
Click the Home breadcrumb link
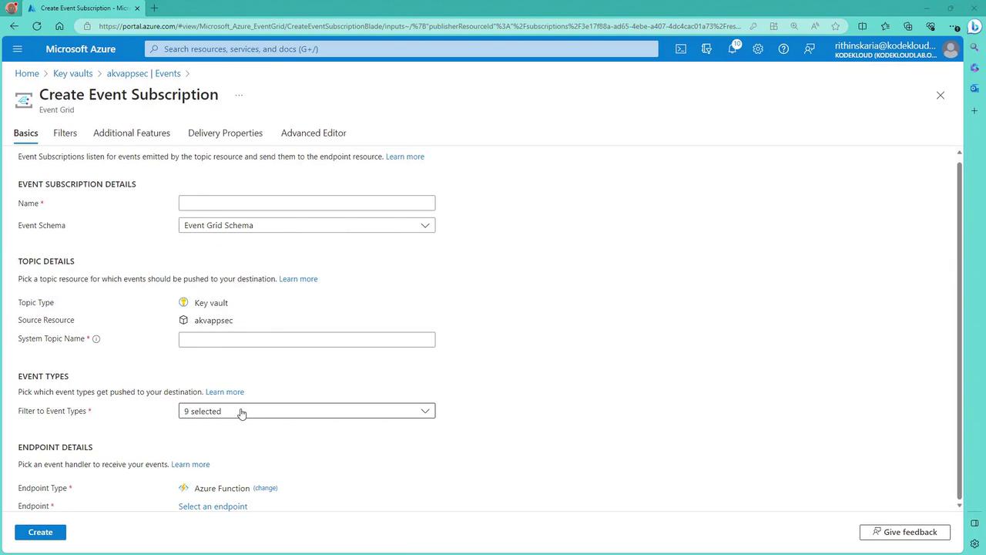click(27, 73)
